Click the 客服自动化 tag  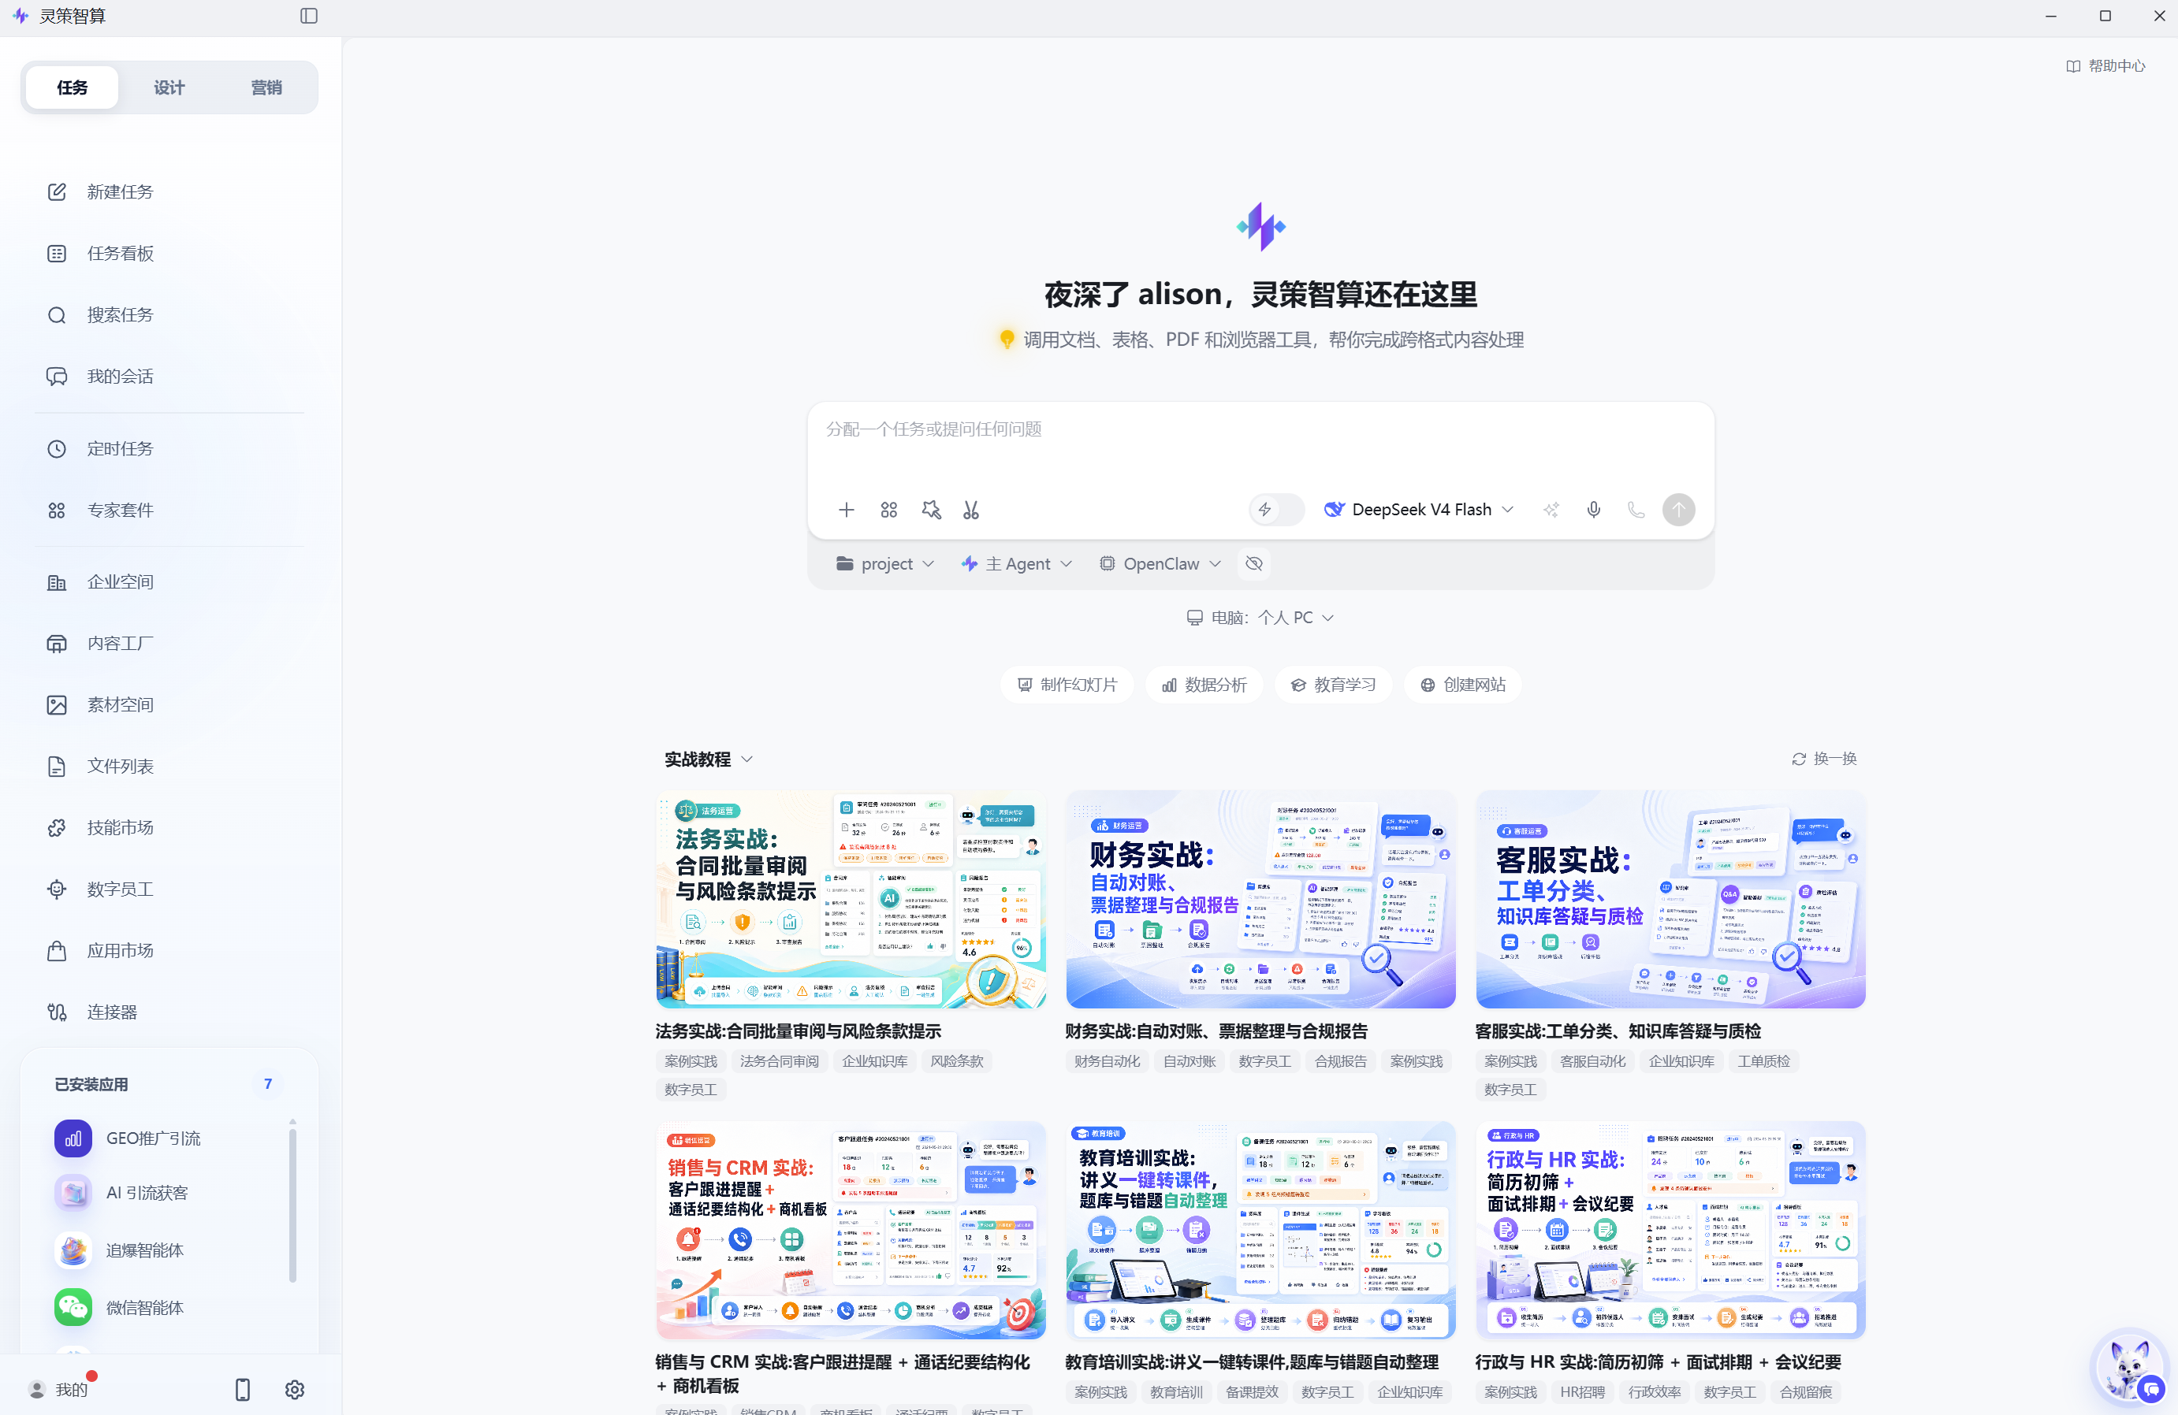[x=1592, y=1061]
